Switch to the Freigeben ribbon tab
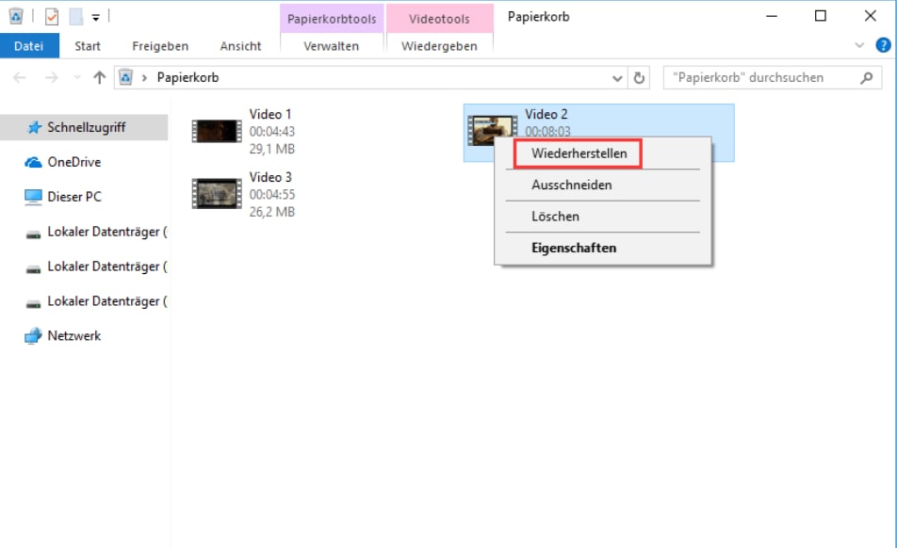897x548 pixels. (x=160, y=46)
